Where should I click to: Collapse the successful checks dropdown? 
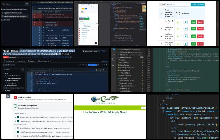21,125
